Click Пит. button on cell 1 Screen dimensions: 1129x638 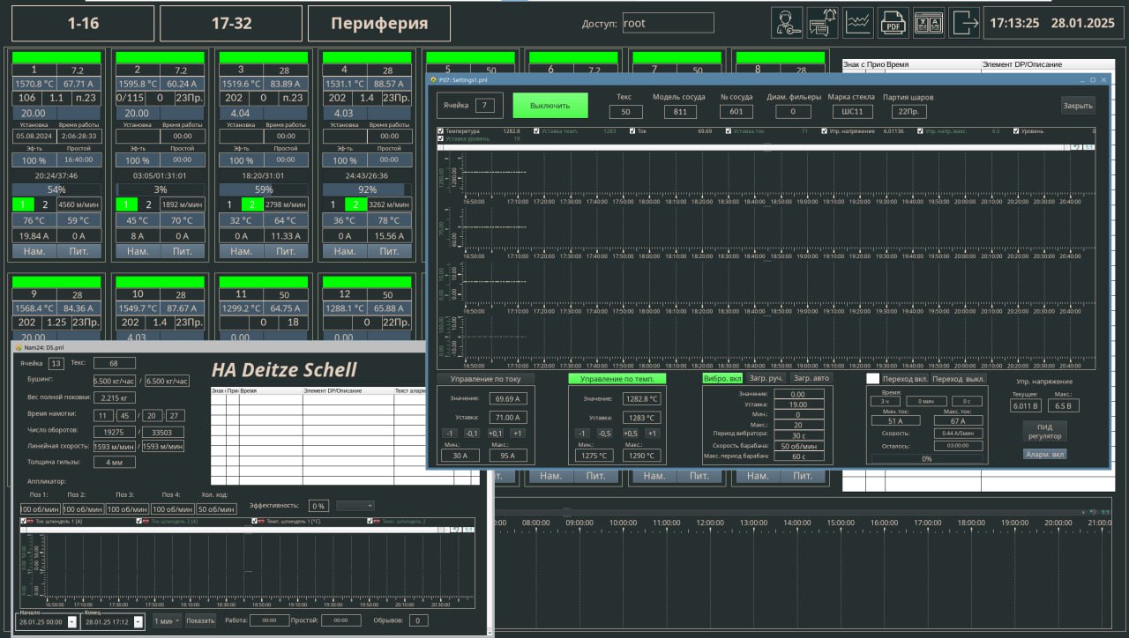(x=79, y=251)
